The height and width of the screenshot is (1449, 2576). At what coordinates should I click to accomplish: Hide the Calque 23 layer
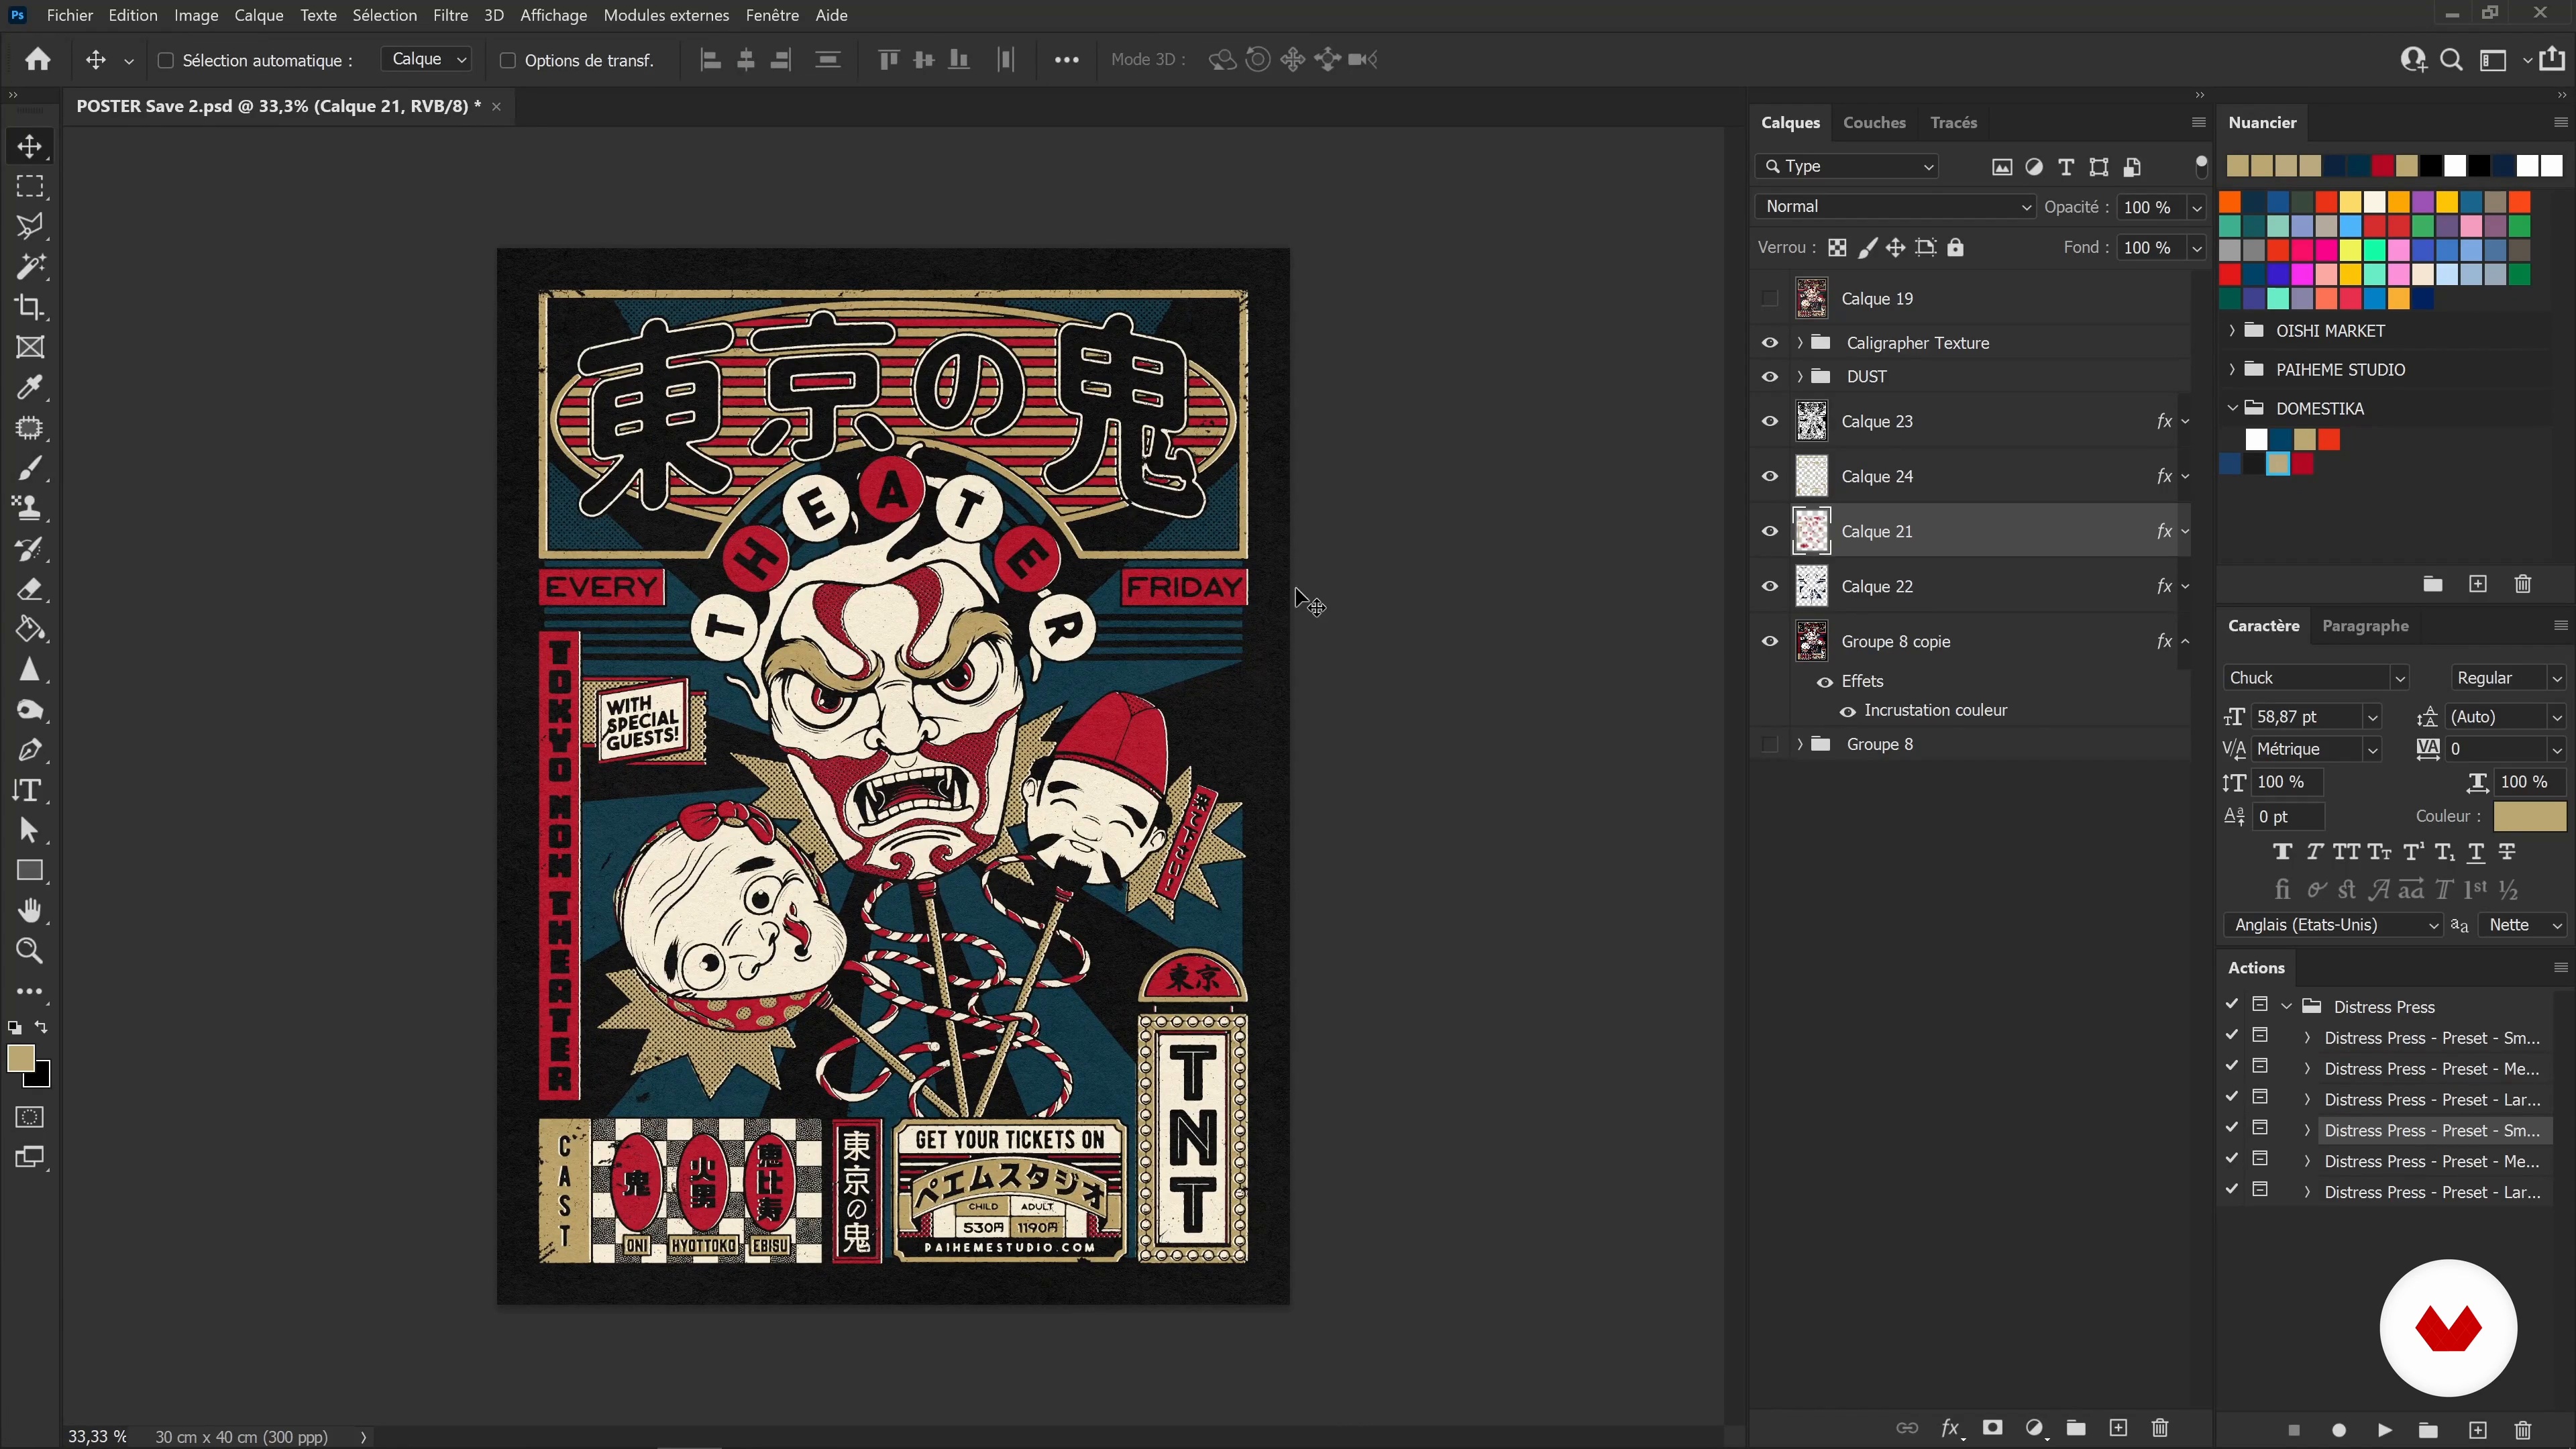tap(1769, 421)
